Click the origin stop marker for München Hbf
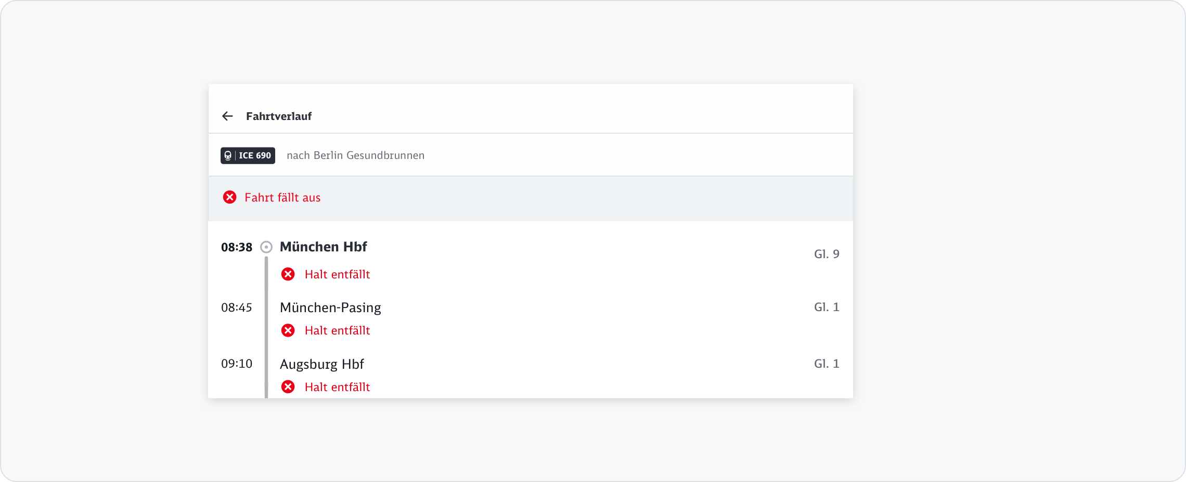The width and height of the screenshot is (1186, 482). pyautogui.click(x=266, y=247)
